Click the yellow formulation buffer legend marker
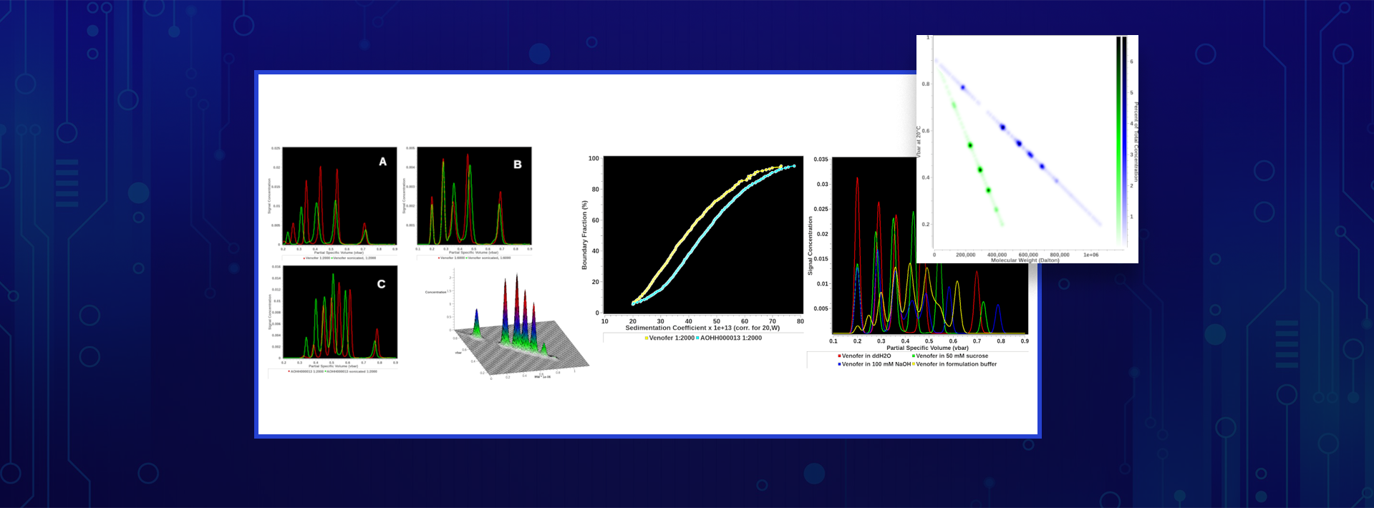Image resolution: width=1374 pixels, height=508 pixels. coord(913,365)
